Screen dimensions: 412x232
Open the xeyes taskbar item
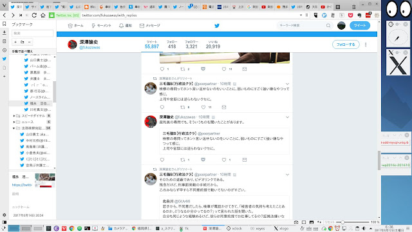point(257,228)
